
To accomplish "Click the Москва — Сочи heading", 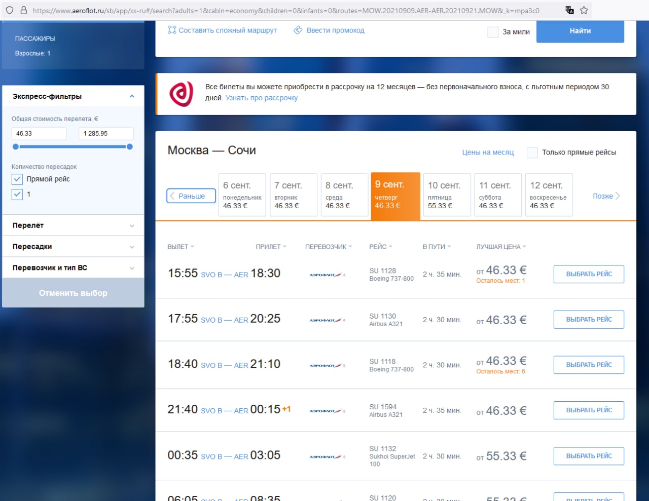I will tap(211, 150).
